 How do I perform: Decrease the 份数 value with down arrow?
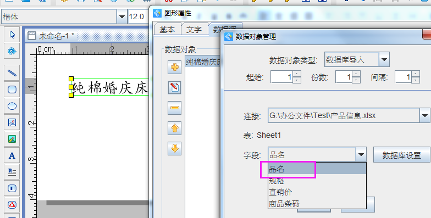(356, 80)
